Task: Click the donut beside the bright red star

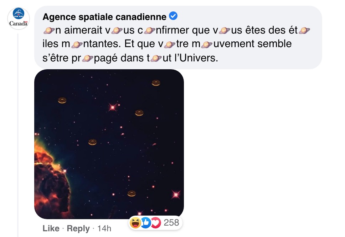Action: [139, 113]
